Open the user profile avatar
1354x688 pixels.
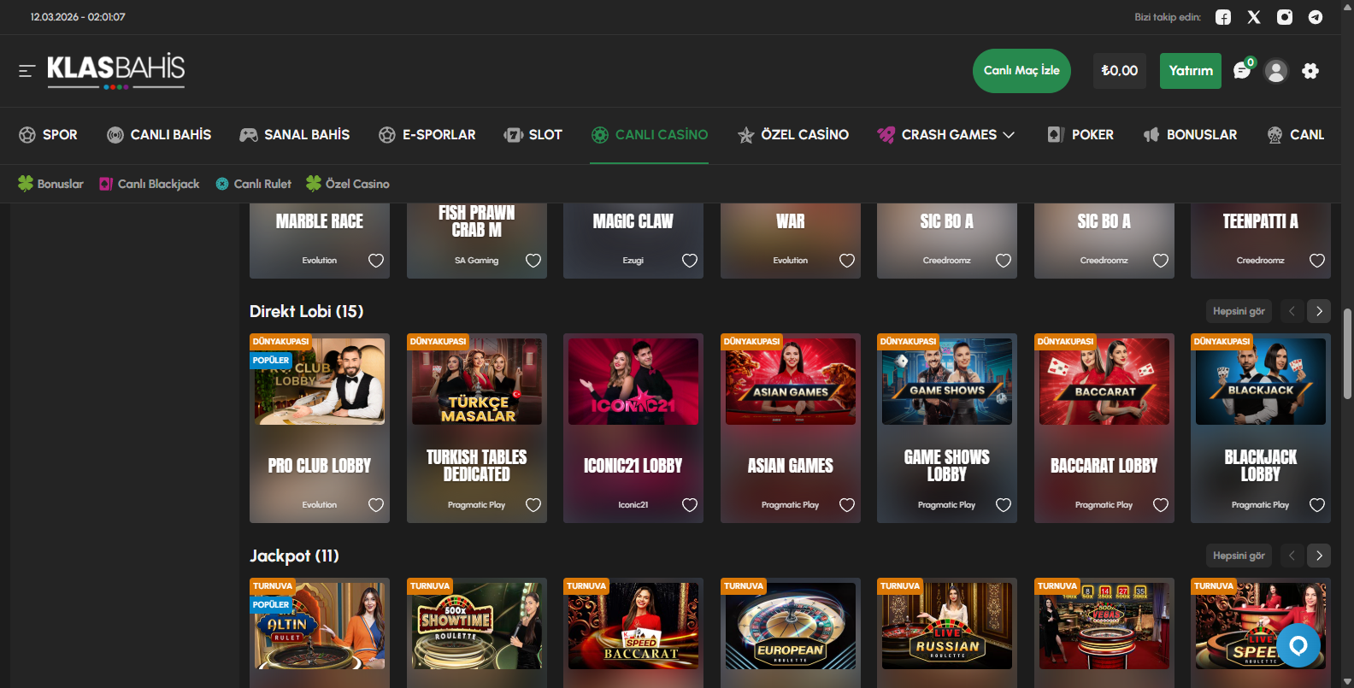click(1276, 71)
